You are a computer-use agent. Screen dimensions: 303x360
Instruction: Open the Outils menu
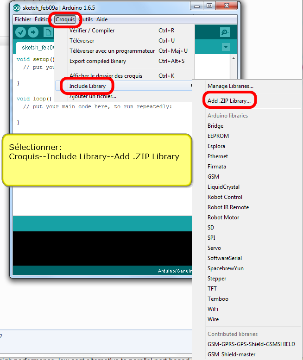86,19
